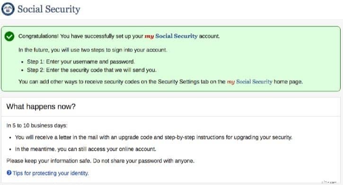Click Step 2 security code line
Screen dimensions: 343x185
[x=92, y=70]
